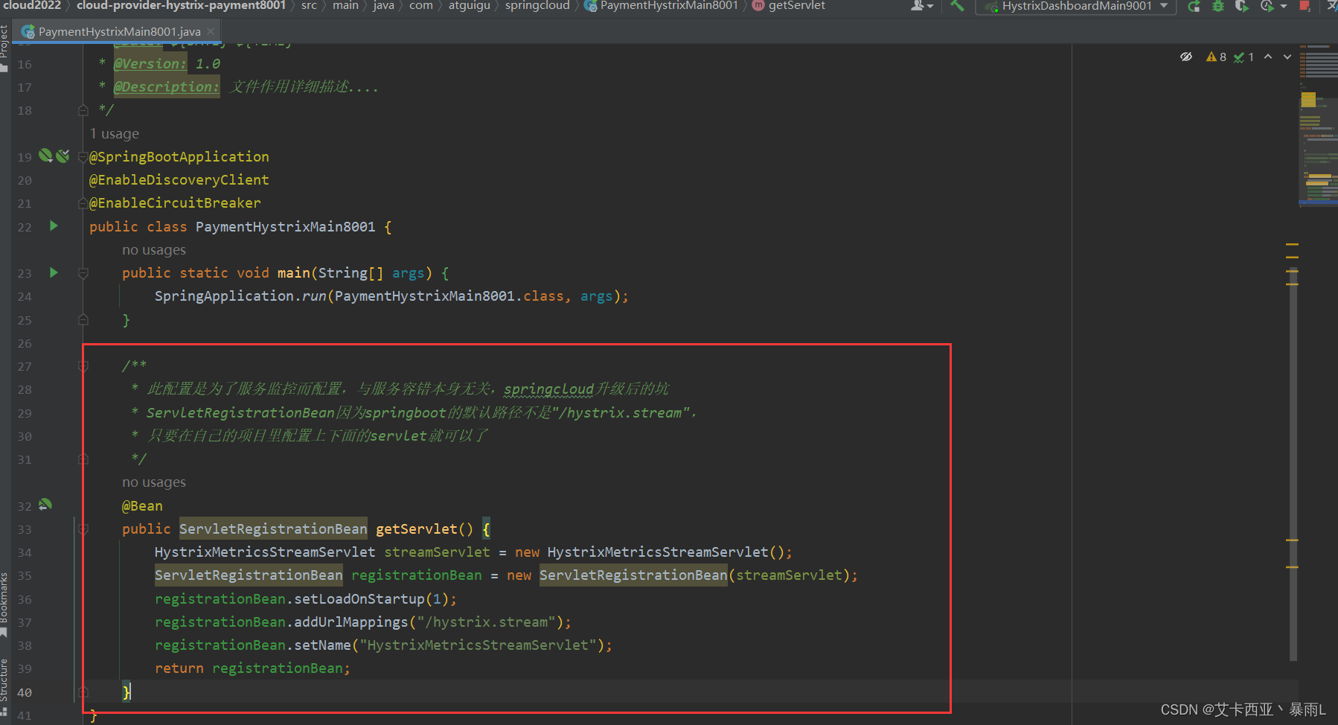1338x725 pixels.
Task: Click the top warning stripe mark in the error stripe
Action: tap(1292, 244)
